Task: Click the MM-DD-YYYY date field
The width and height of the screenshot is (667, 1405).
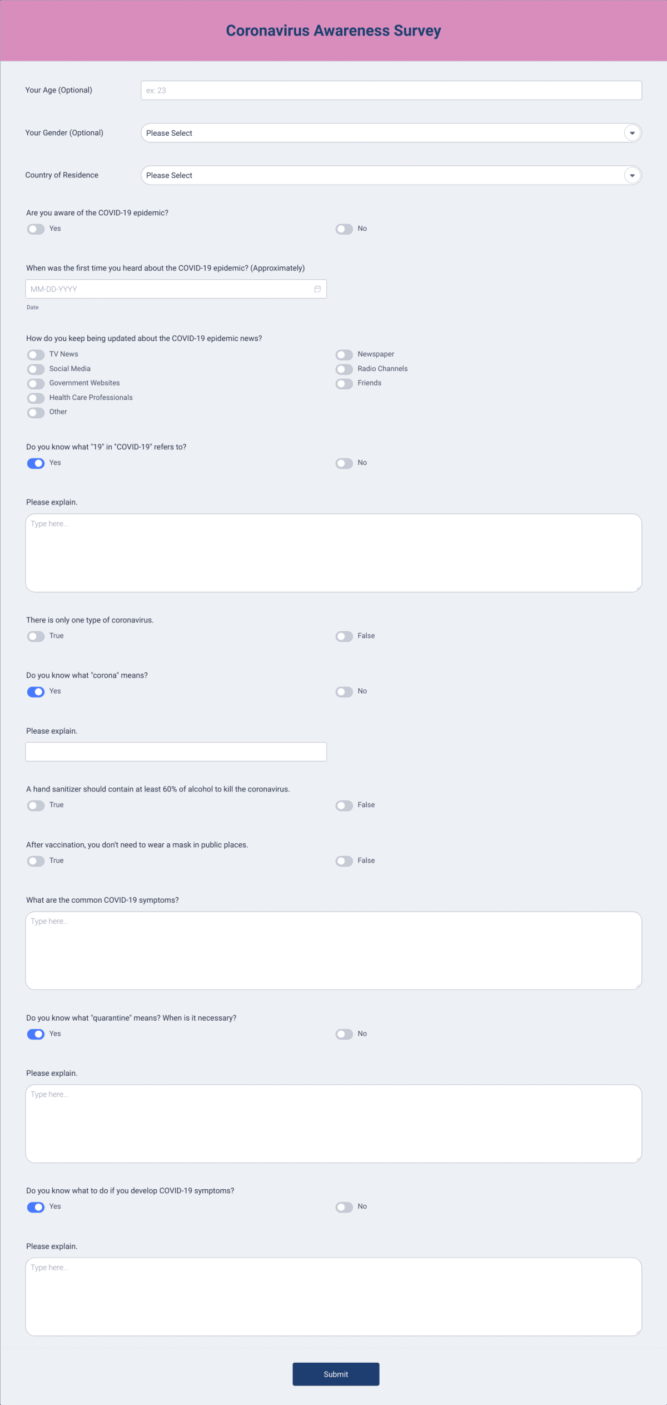Action: point(167,289)
